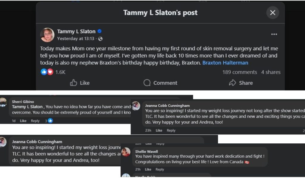Reply to Sherri Gibino's comment
The image size is (305, 178).
tap(35, 121)
